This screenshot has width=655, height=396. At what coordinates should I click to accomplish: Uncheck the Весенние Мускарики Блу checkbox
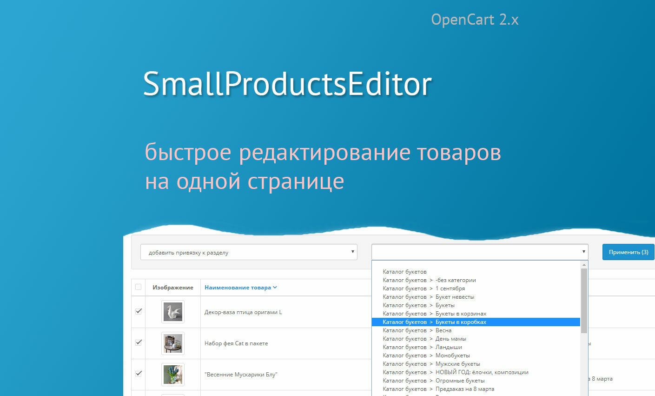[138, 373]
